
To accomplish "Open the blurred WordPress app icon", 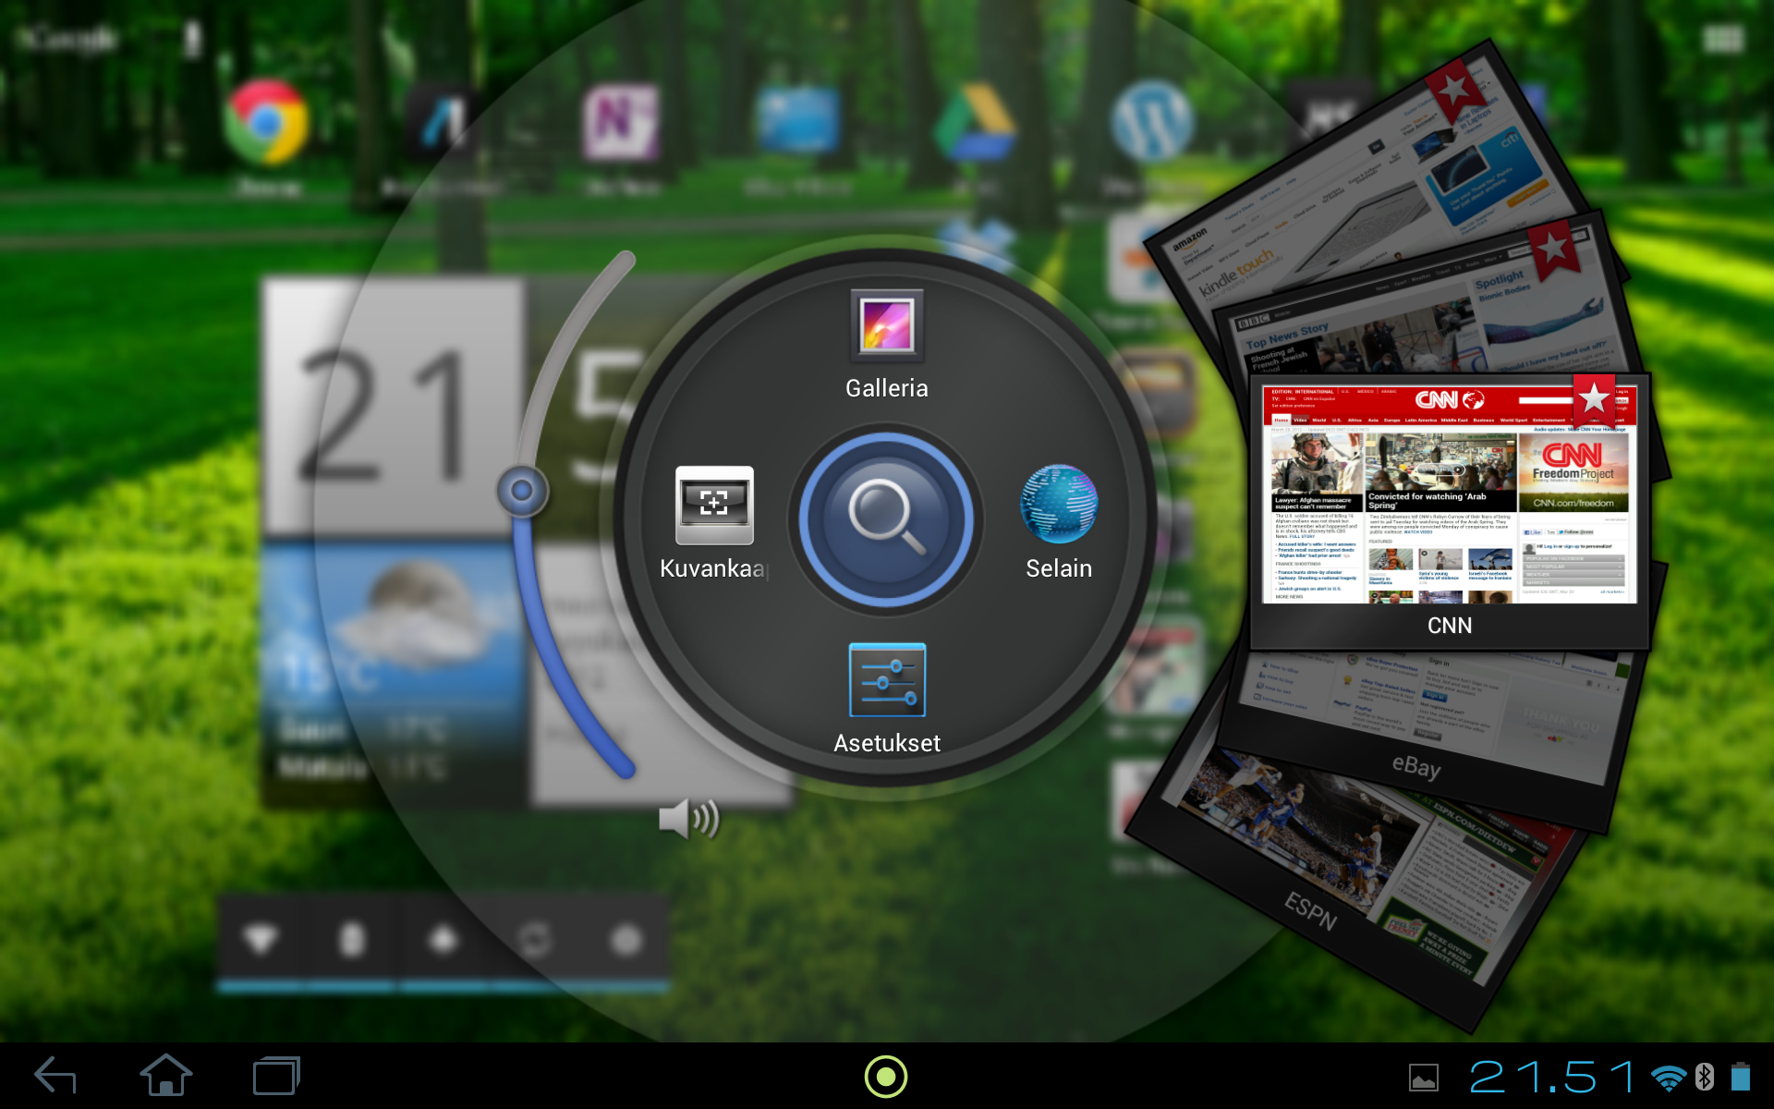I will pyautogui.click(x=1151, y=121).
